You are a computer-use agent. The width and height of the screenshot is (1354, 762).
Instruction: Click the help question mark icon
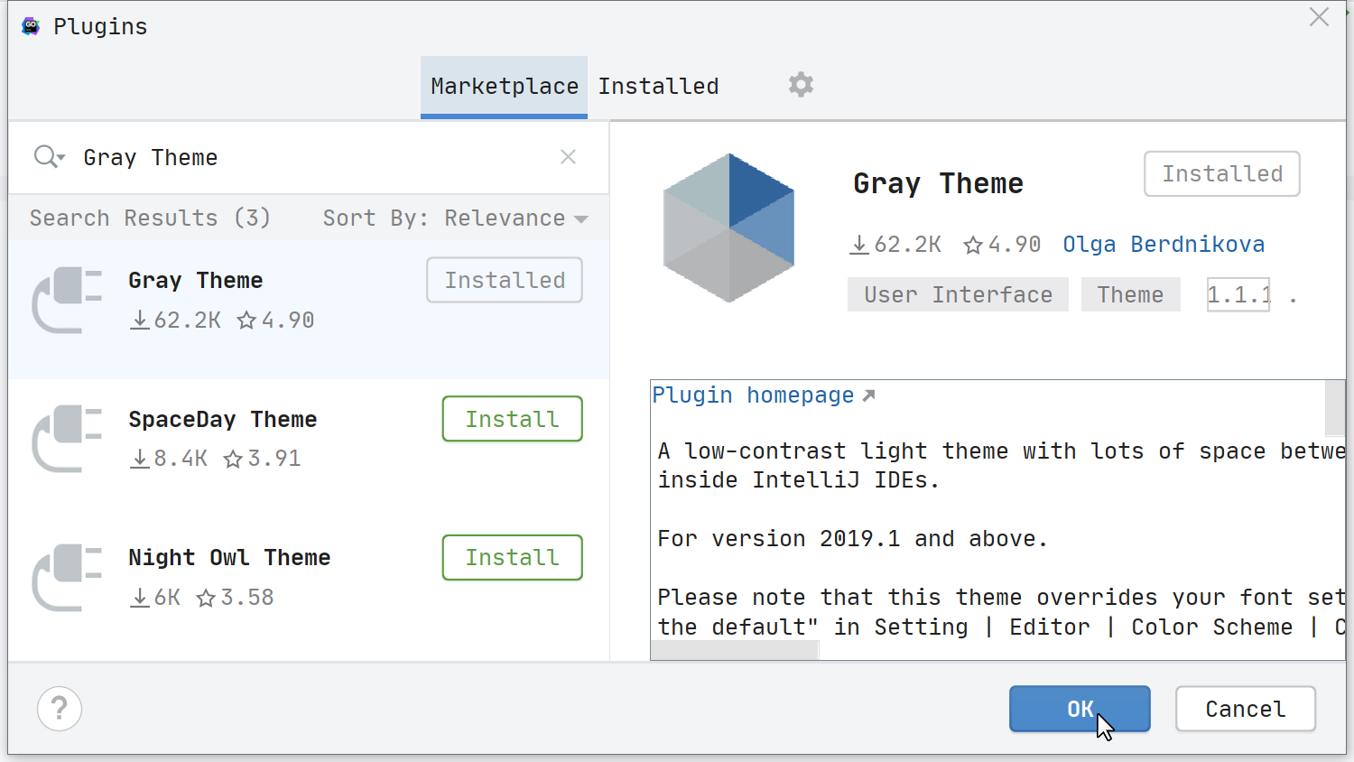click(59, 709)
